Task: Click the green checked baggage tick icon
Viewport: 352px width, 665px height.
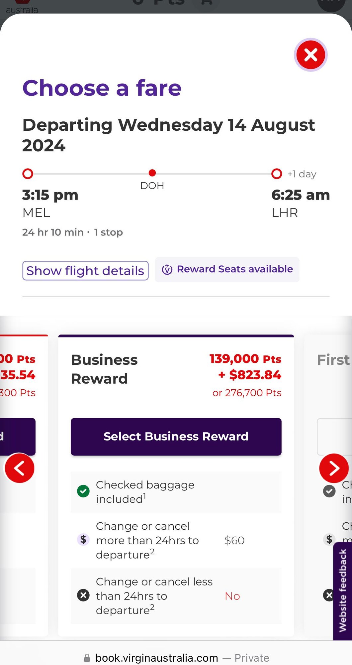Action: tap(83, 491)
